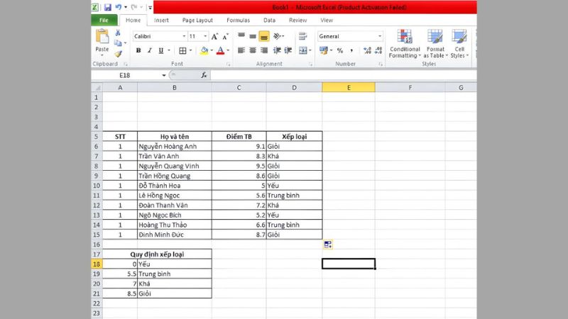
Task: Open Conditional Formatting menu
Action: pos(405,43)
